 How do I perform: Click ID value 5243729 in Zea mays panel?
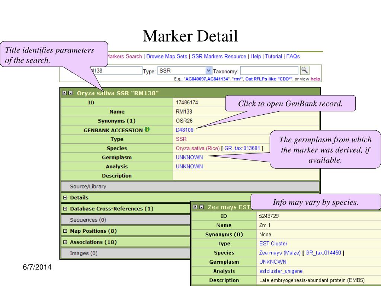269,216
